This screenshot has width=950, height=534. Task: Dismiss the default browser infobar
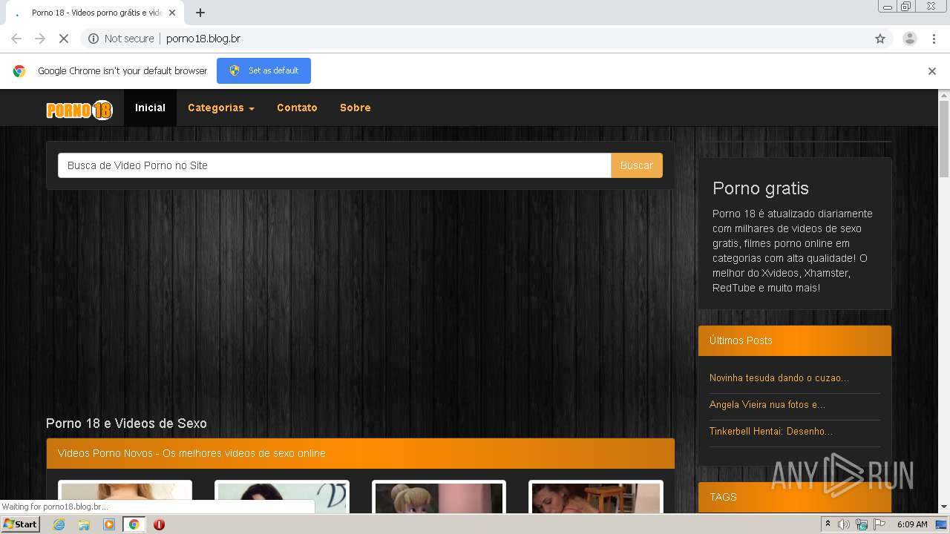[x=931, y=71]
